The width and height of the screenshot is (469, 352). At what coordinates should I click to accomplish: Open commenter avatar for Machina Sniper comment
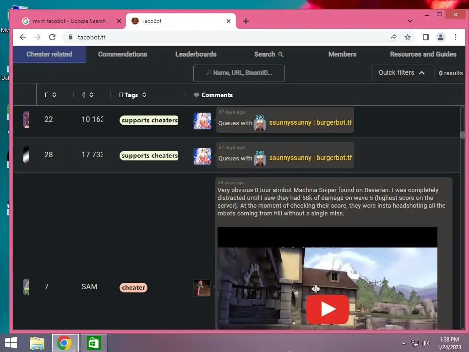[x=202, y=288]
